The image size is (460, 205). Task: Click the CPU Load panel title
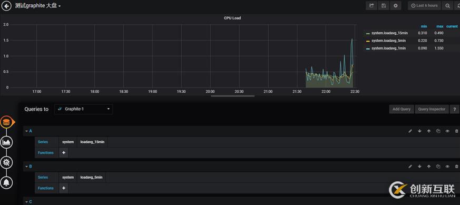232,18
